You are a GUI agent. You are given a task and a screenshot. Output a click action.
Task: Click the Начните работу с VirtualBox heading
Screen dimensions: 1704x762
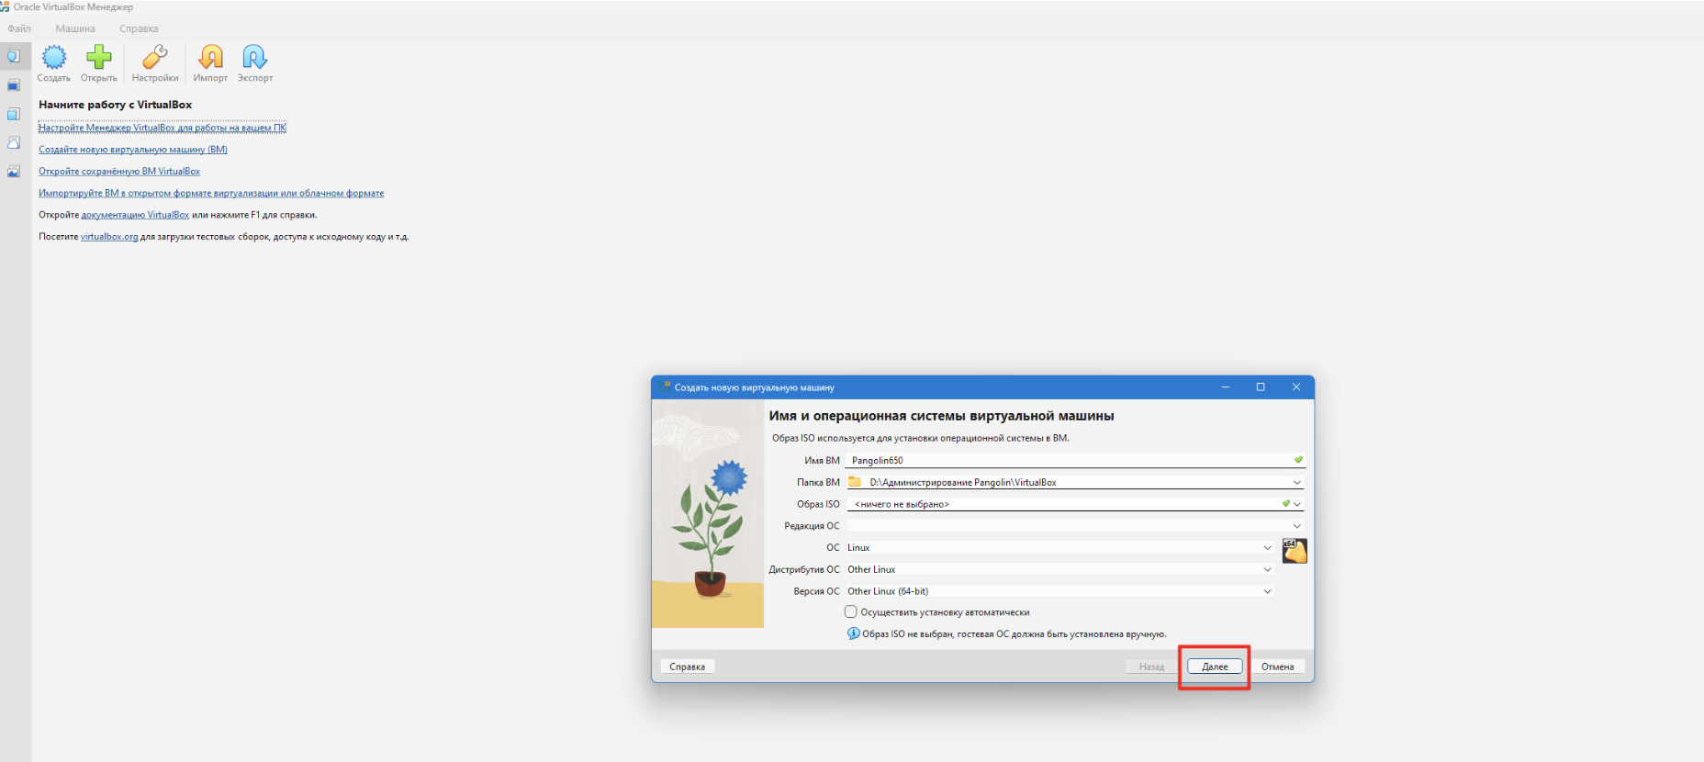[116, 105]
